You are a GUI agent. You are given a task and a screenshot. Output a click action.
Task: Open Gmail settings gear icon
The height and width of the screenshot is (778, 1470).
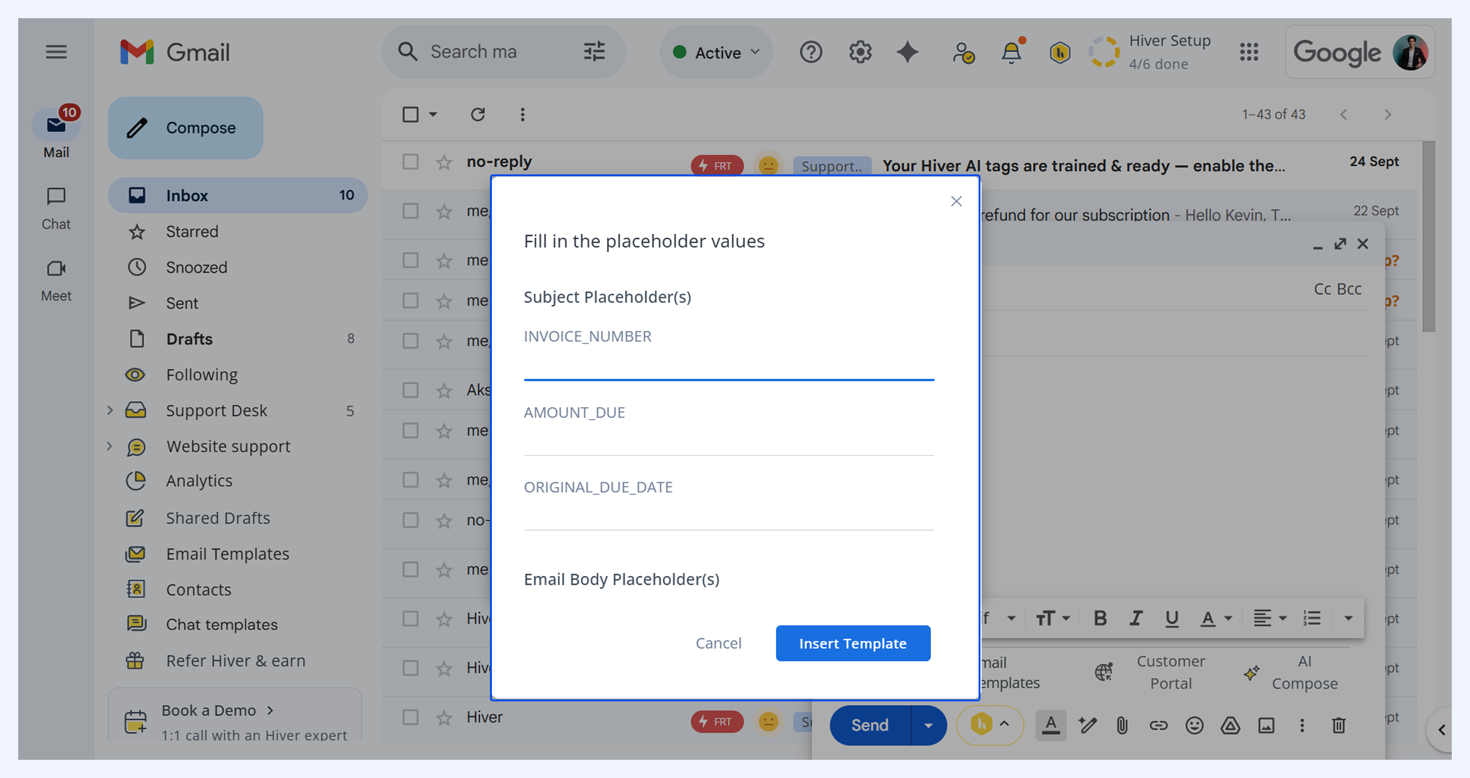(860, 52)
